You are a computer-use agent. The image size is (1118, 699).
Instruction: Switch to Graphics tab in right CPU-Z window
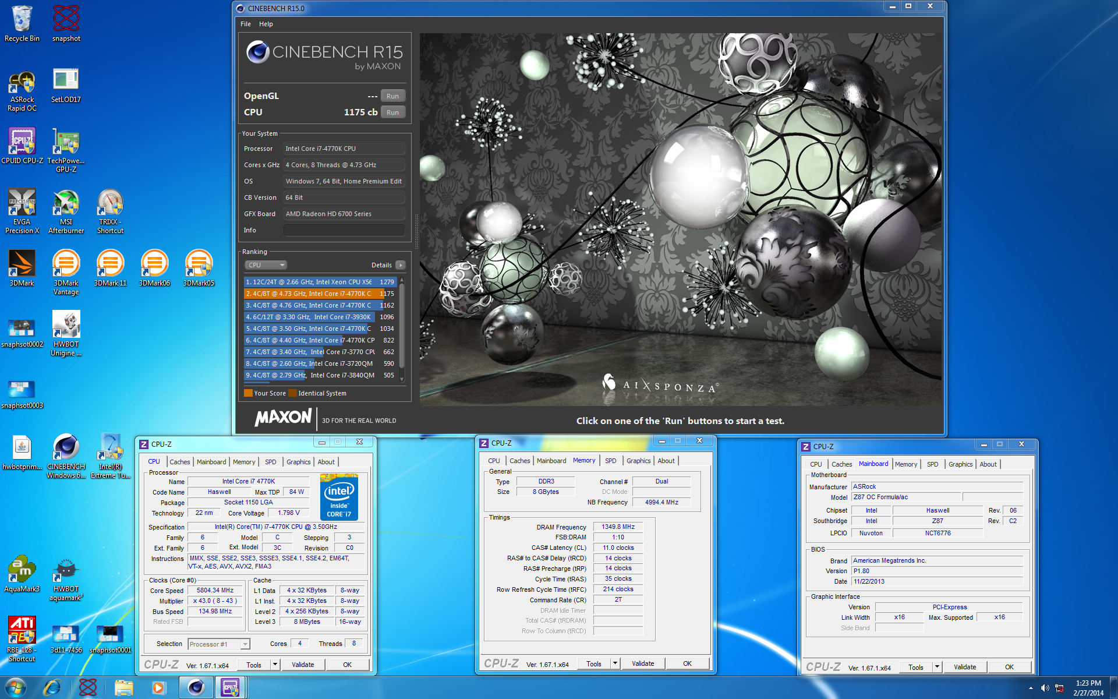click(960, 464)
